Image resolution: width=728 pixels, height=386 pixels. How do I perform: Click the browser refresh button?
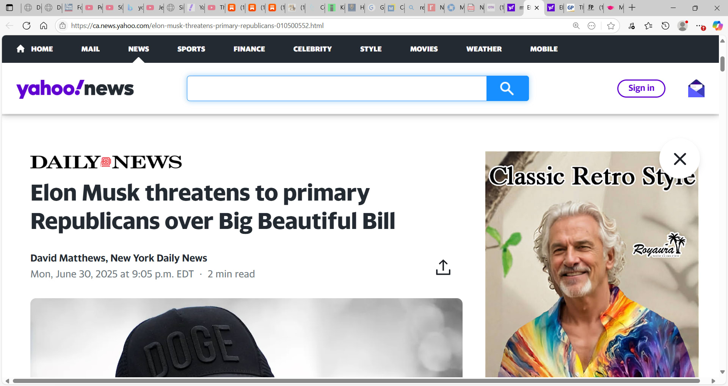point(27,26)
